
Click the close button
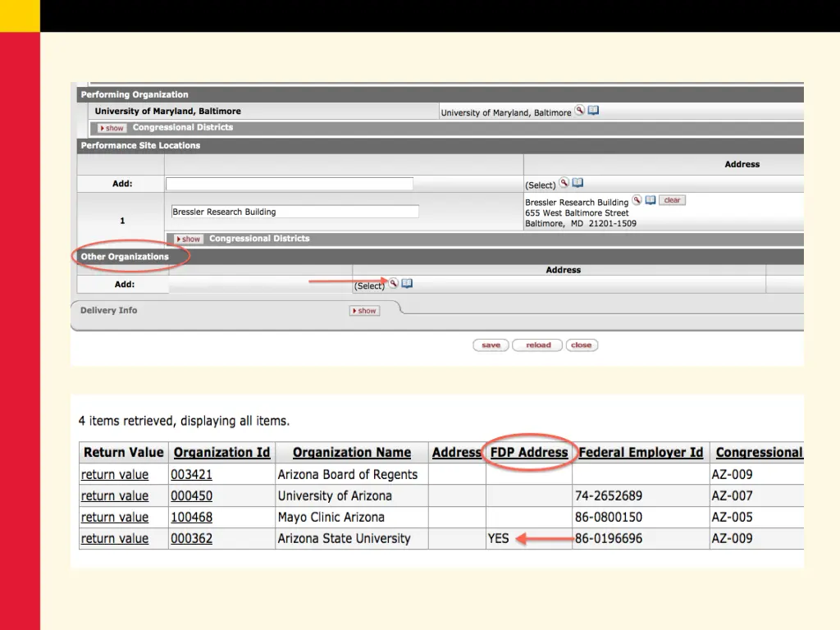tap(582, 345)
